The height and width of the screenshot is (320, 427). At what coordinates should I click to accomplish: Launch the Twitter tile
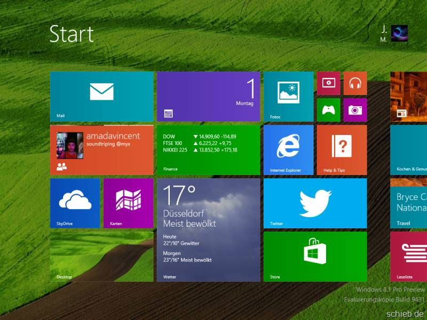click(315, 203)
